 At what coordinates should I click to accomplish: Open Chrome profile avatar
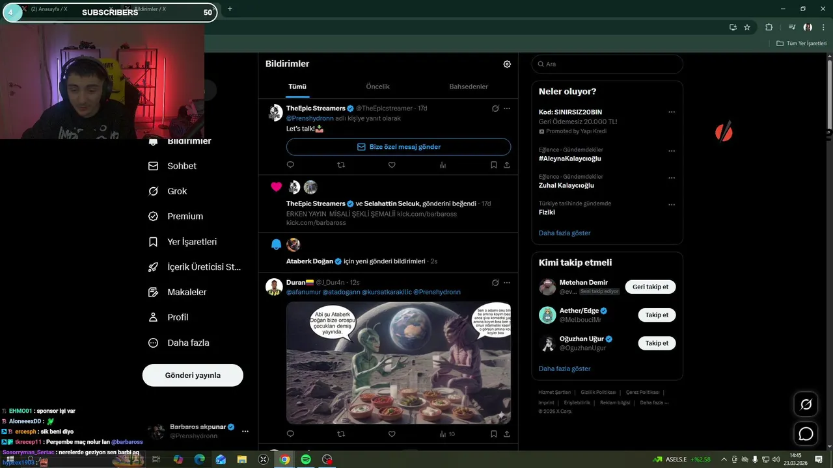pyautogui.click(x=808, y=27)
